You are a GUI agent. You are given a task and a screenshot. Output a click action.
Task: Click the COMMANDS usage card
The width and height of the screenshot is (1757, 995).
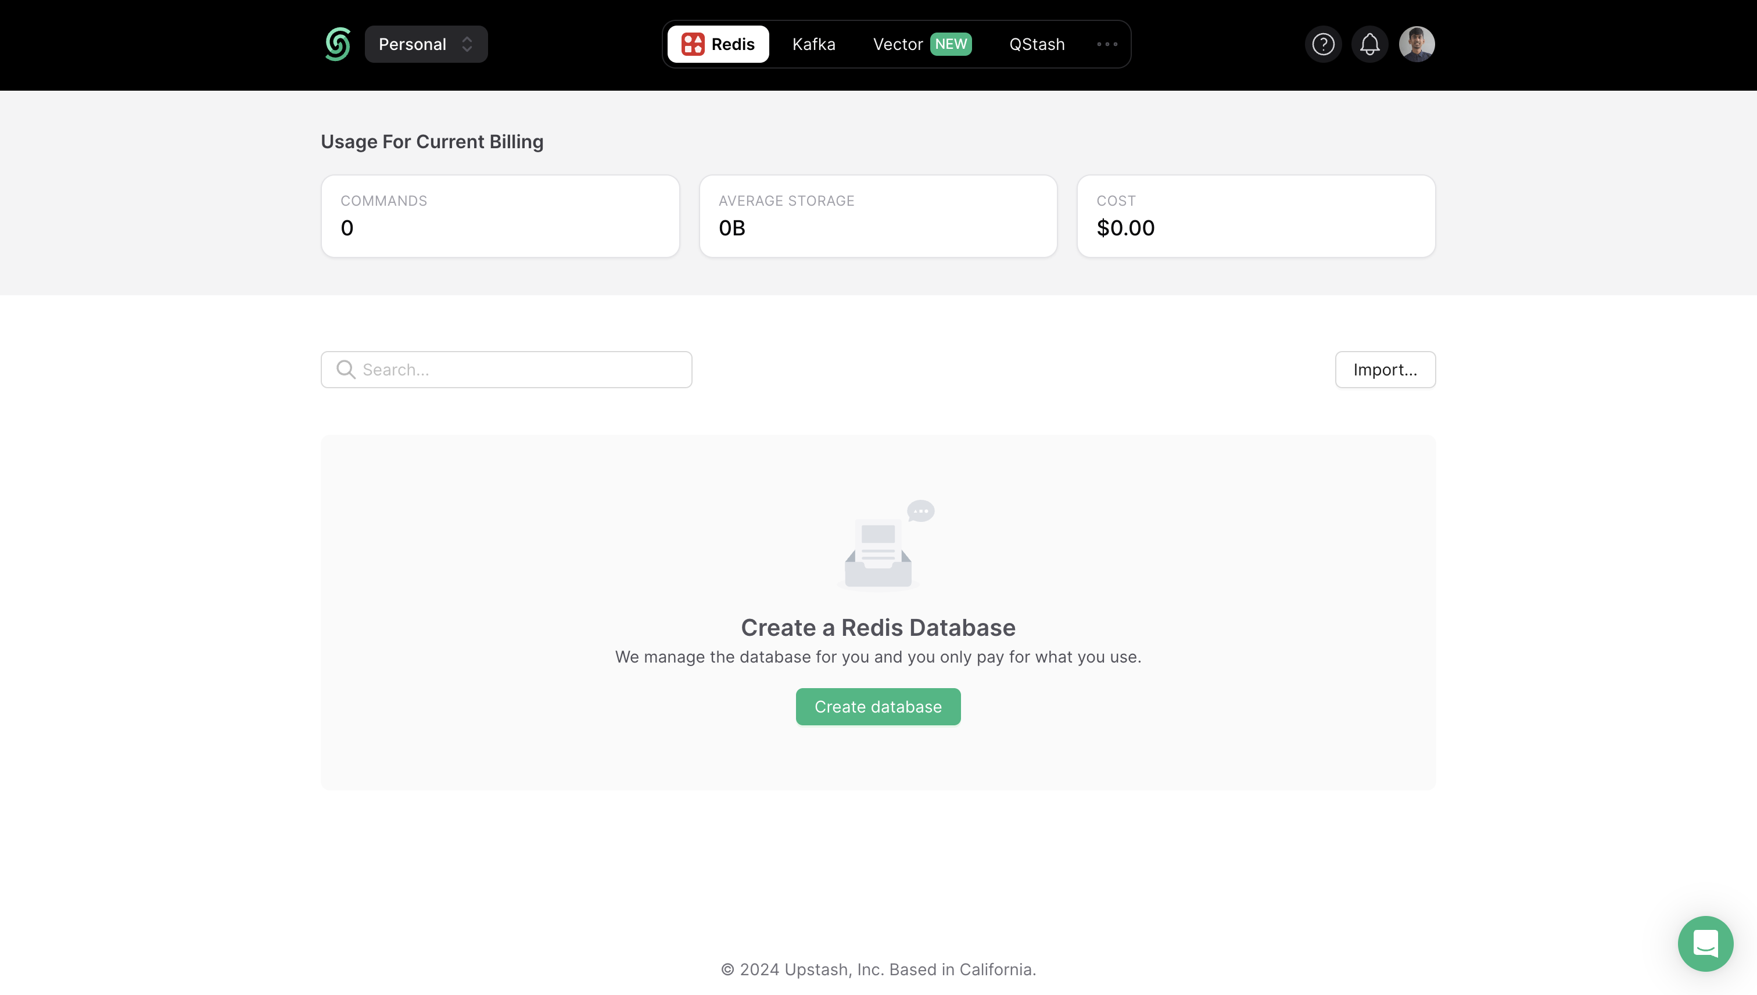tap(500, 216)
